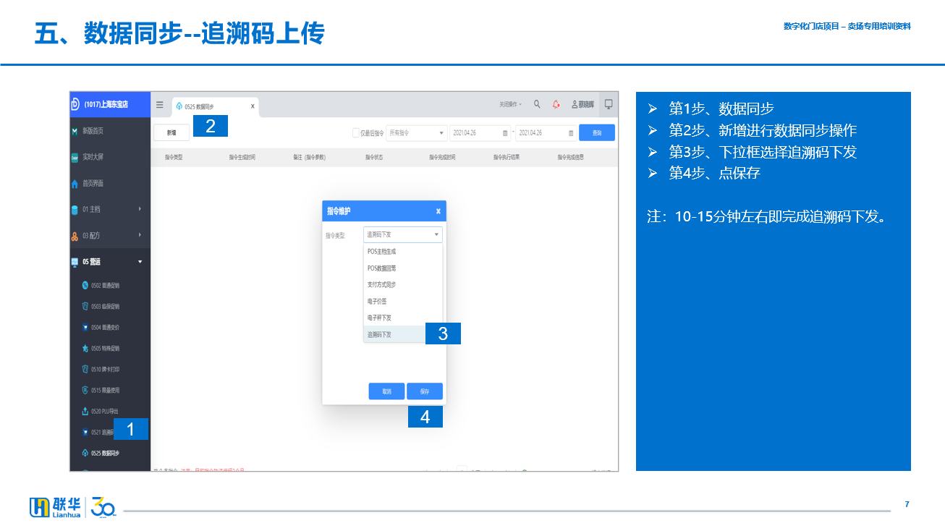Click the store logo icon beside (1017)上海东宝店
Viewport: 945px width, 531px height.
tap(75, 104)
